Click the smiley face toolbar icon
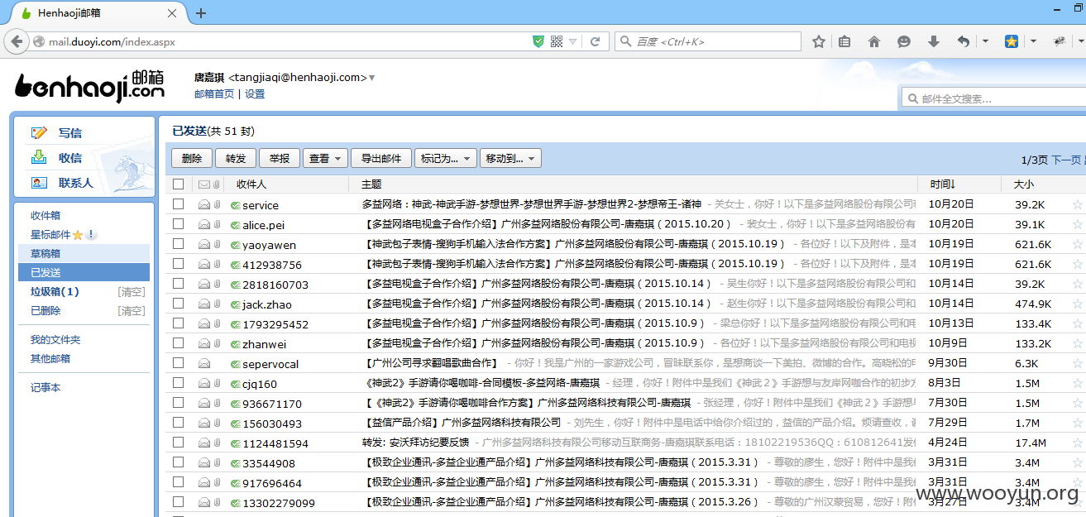Image resolution: width=1086 pixels, height=517 pixels. 904,41
